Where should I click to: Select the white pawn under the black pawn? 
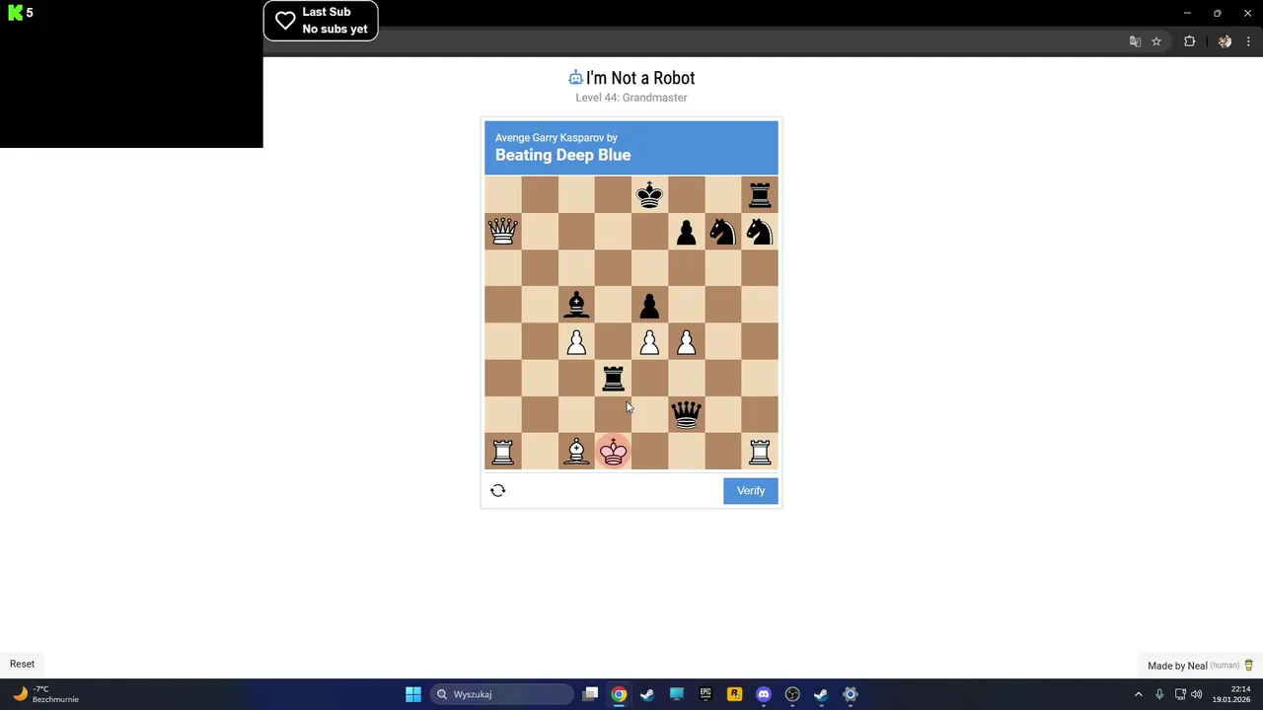pos(649,341)
